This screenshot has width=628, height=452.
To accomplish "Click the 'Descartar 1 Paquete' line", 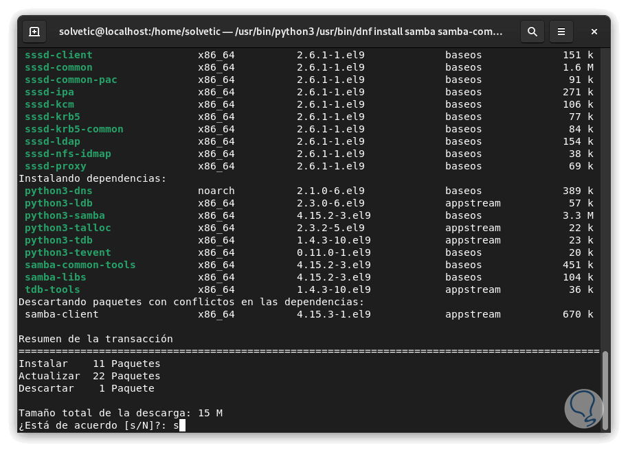I will click(x=87, y=388).
